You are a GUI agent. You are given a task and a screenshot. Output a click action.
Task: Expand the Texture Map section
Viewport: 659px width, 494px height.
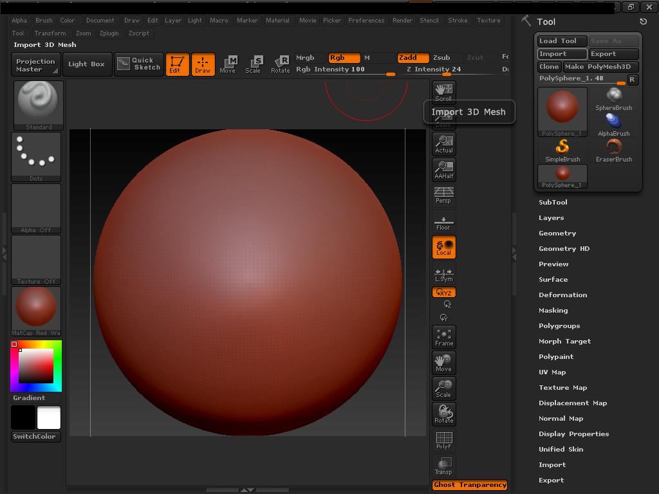click(562, 388)
